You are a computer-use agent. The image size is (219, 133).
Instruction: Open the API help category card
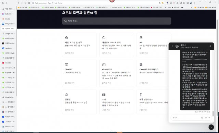[x=154, y=45]
